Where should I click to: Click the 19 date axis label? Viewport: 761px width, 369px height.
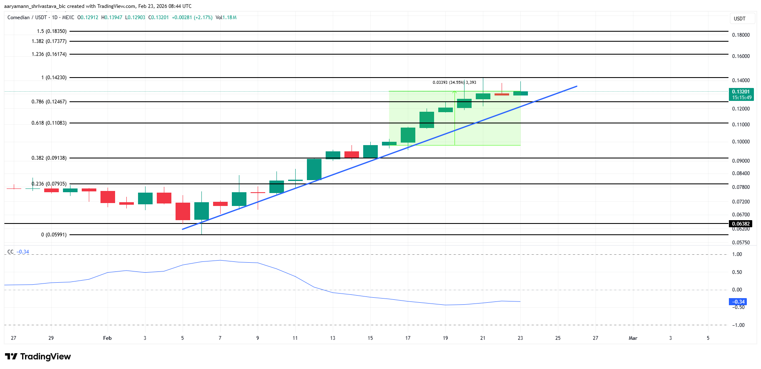pyautogui.click(x=445, y=338)
